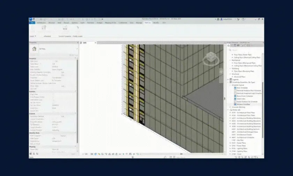Screen dimensions: 293x176
Task: Select sheet A401 - Architectural Enlarged Views
Action: [245, 132]
